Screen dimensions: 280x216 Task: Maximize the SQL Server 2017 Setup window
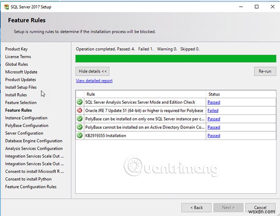[x=257, y=7]
